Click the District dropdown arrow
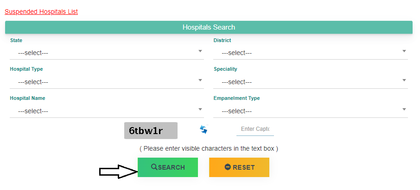 pyautogui.click(x=404, y=51)
